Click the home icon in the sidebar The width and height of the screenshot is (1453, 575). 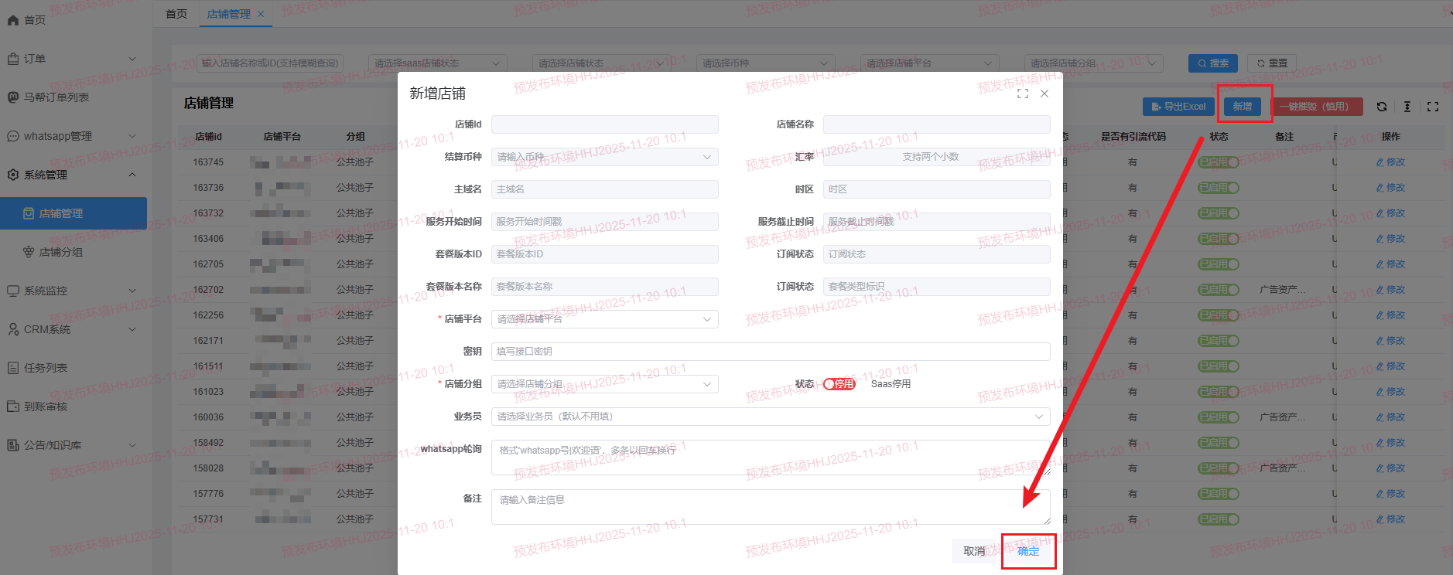[13, 20]
